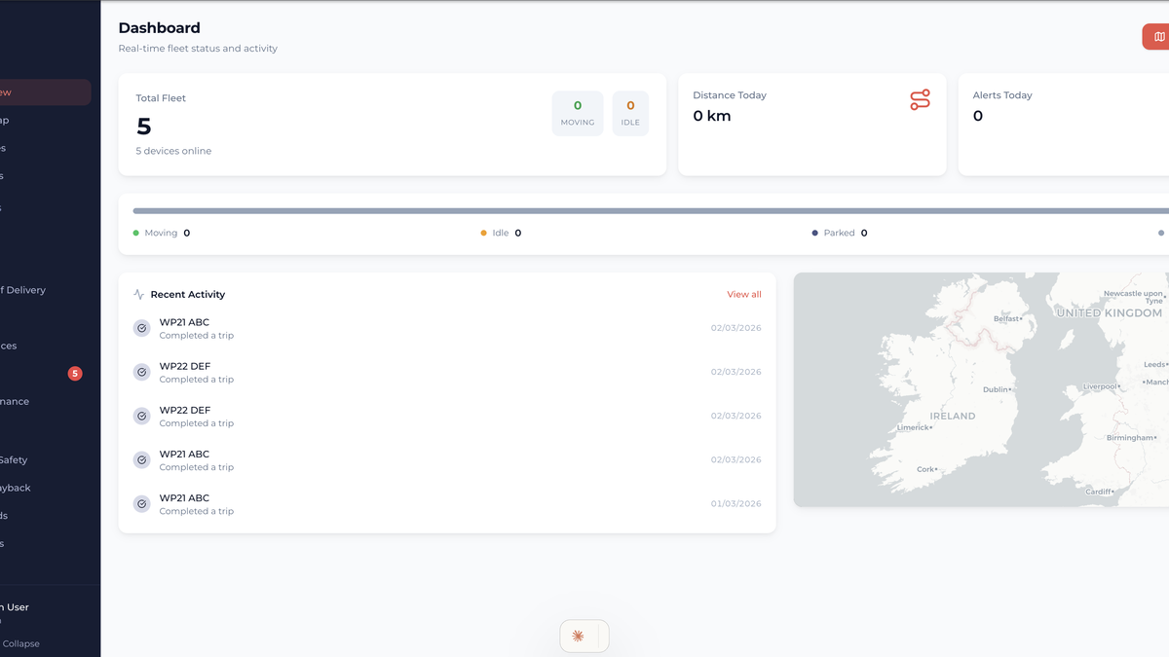Click the Dashboard heading
This screenshot has height=657, width=1169.
click(x=160, y=28)
